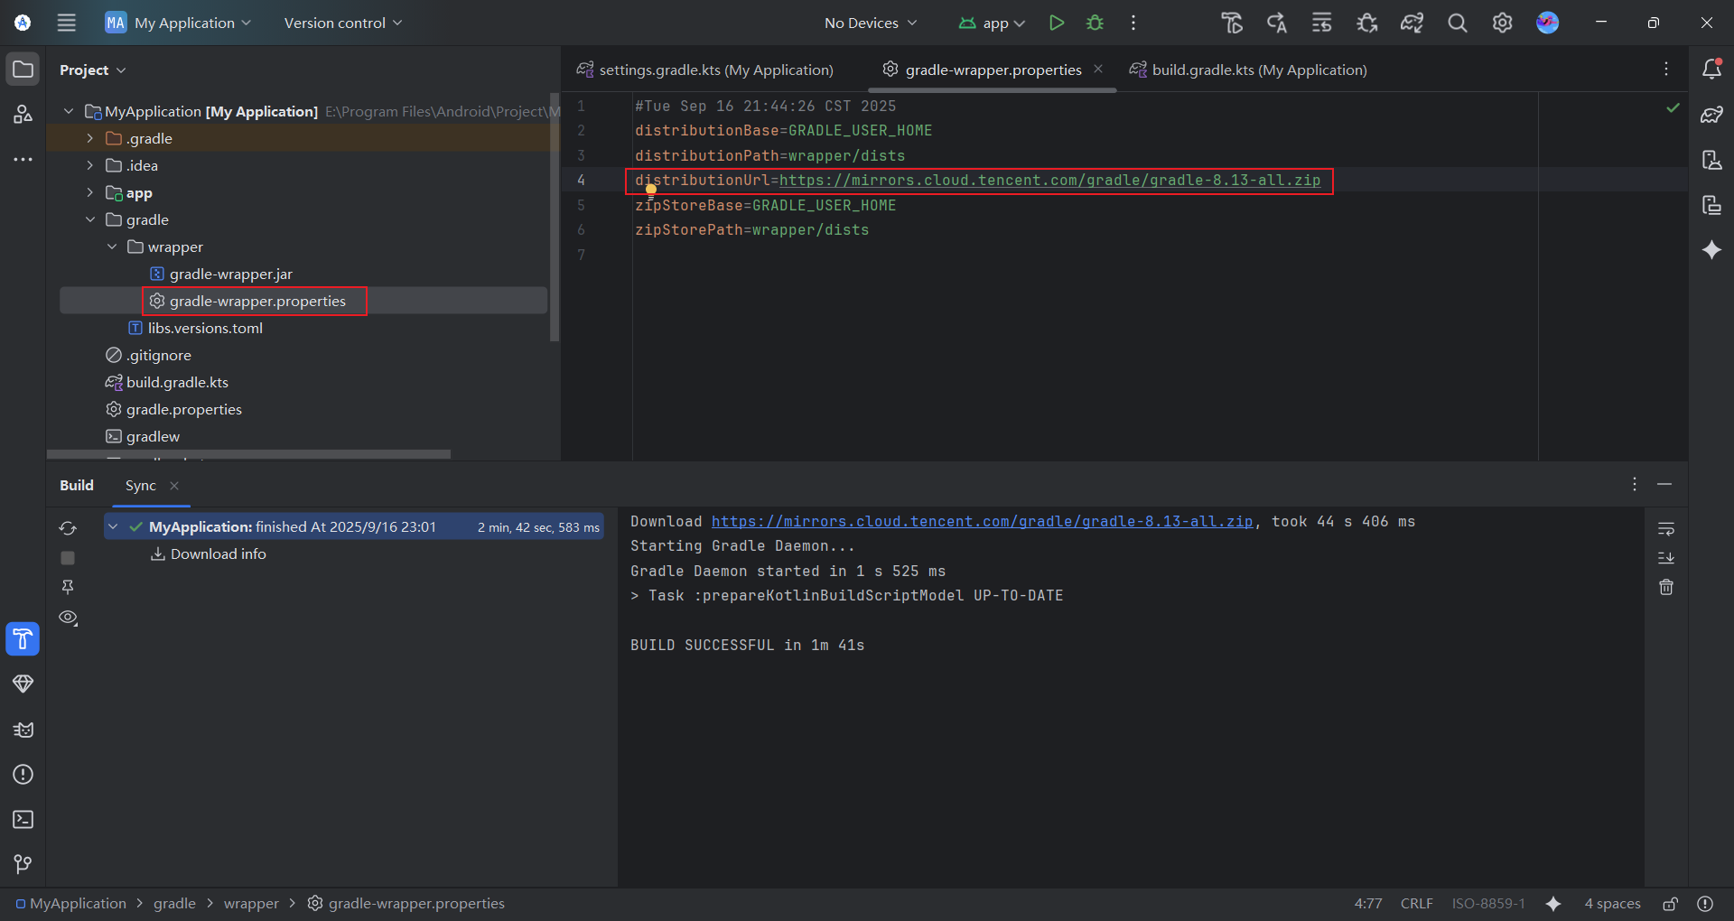Viewport: 1734px width, 921px height.
Task: Click the Run app play button
Action: (1056, 23)
